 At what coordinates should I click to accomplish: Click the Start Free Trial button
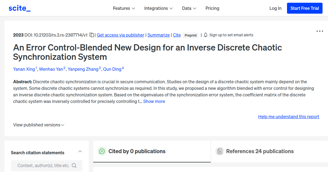(305, 8)
